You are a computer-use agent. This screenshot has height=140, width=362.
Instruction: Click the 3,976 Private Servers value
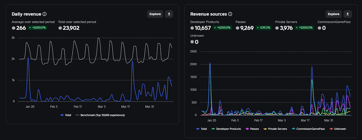pyautogui.click(x=286, y=28)
